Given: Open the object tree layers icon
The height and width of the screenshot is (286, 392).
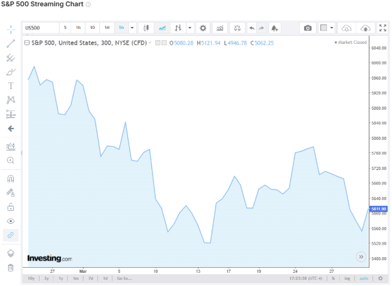Looking at the screenshot, I should pyautogui.click(x=11, y=253).
